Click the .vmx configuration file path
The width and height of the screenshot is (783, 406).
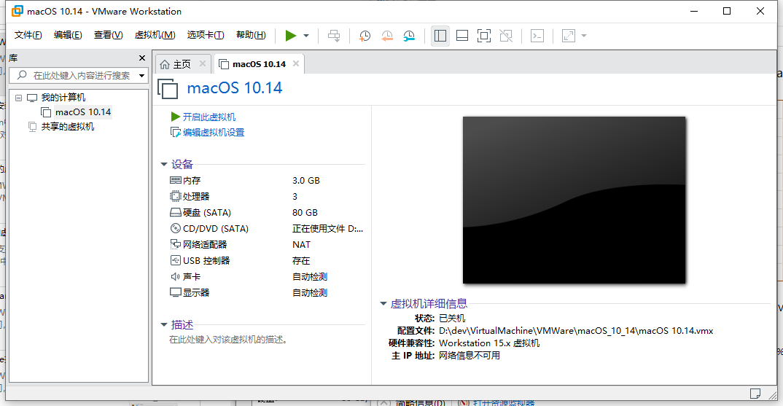point(576,331)
